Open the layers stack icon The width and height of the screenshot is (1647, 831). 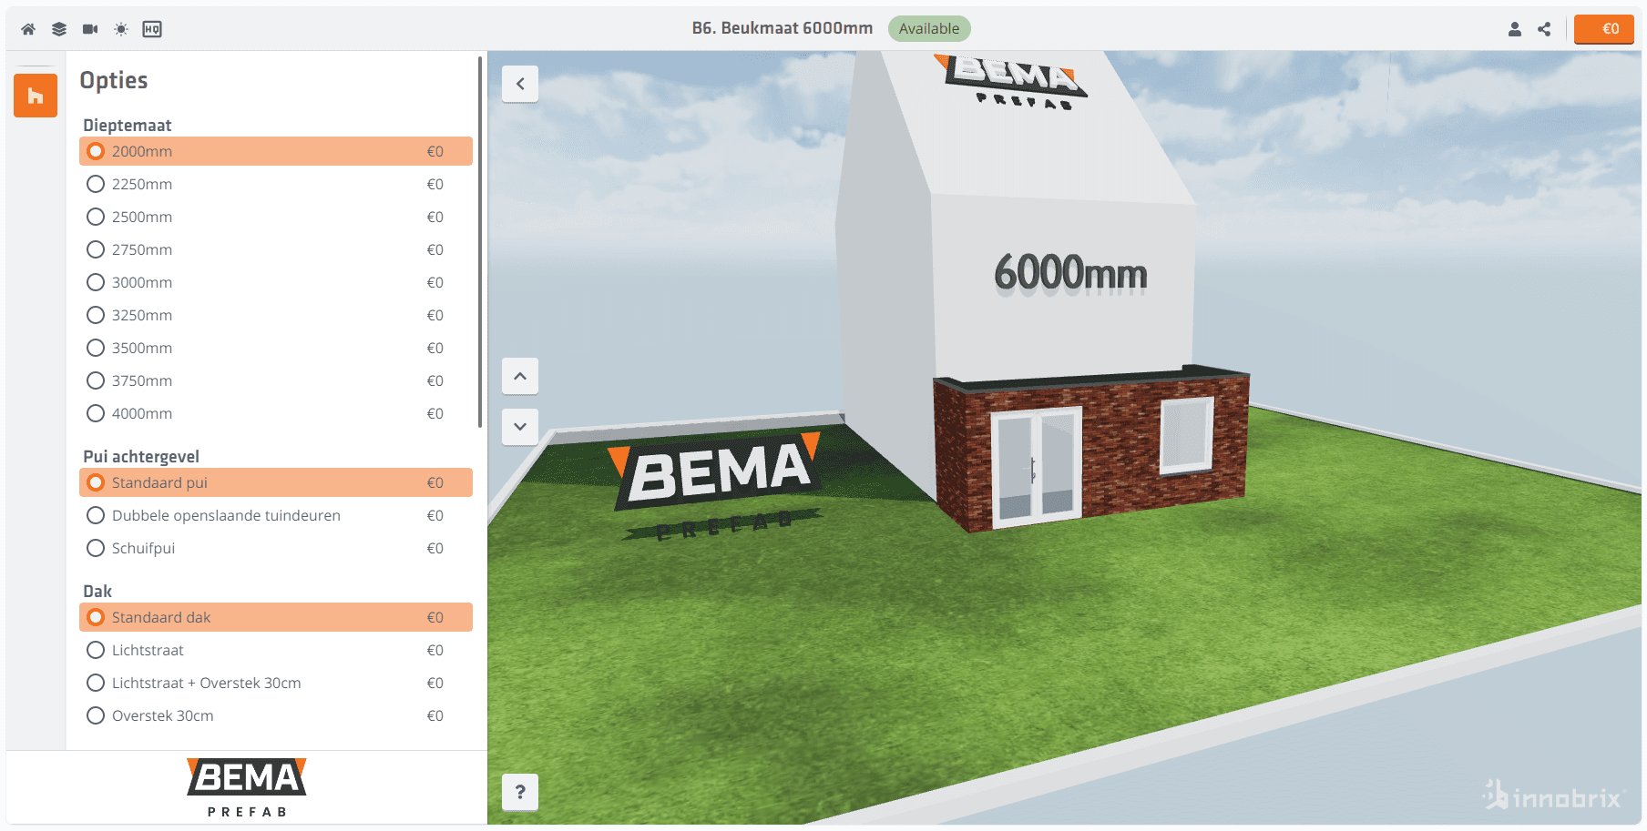[59, 29]
